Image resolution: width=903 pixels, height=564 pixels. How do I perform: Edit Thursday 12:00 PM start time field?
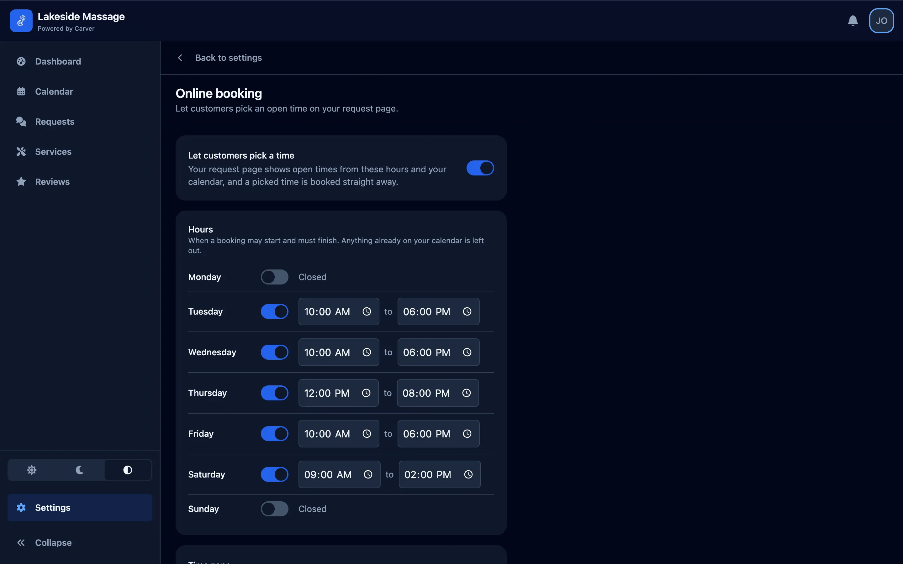point(338,393)
